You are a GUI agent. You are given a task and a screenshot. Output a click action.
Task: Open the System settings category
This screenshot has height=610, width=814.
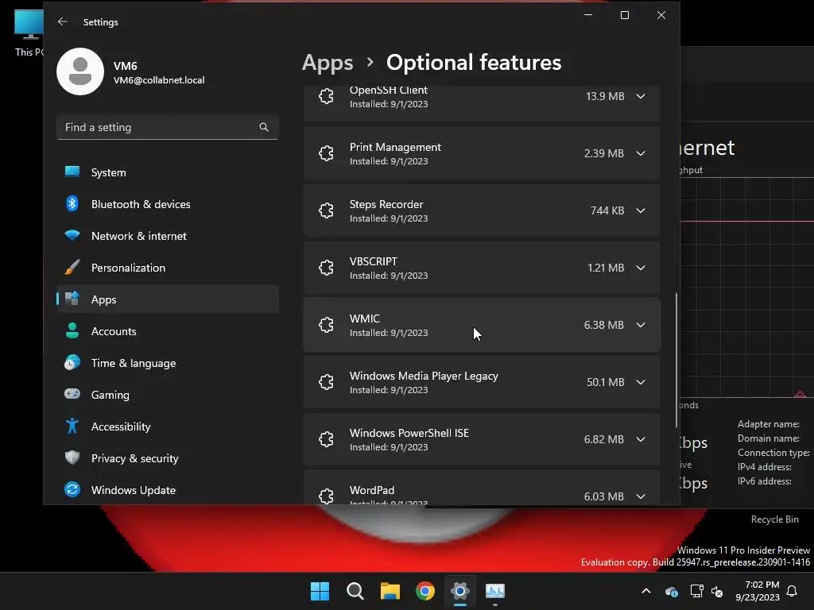[167, 172]
